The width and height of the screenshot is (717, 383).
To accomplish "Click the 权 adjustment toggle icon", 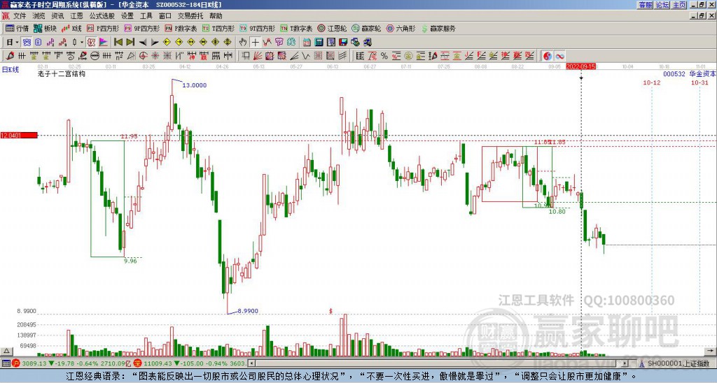I will (x=91, y=43).
